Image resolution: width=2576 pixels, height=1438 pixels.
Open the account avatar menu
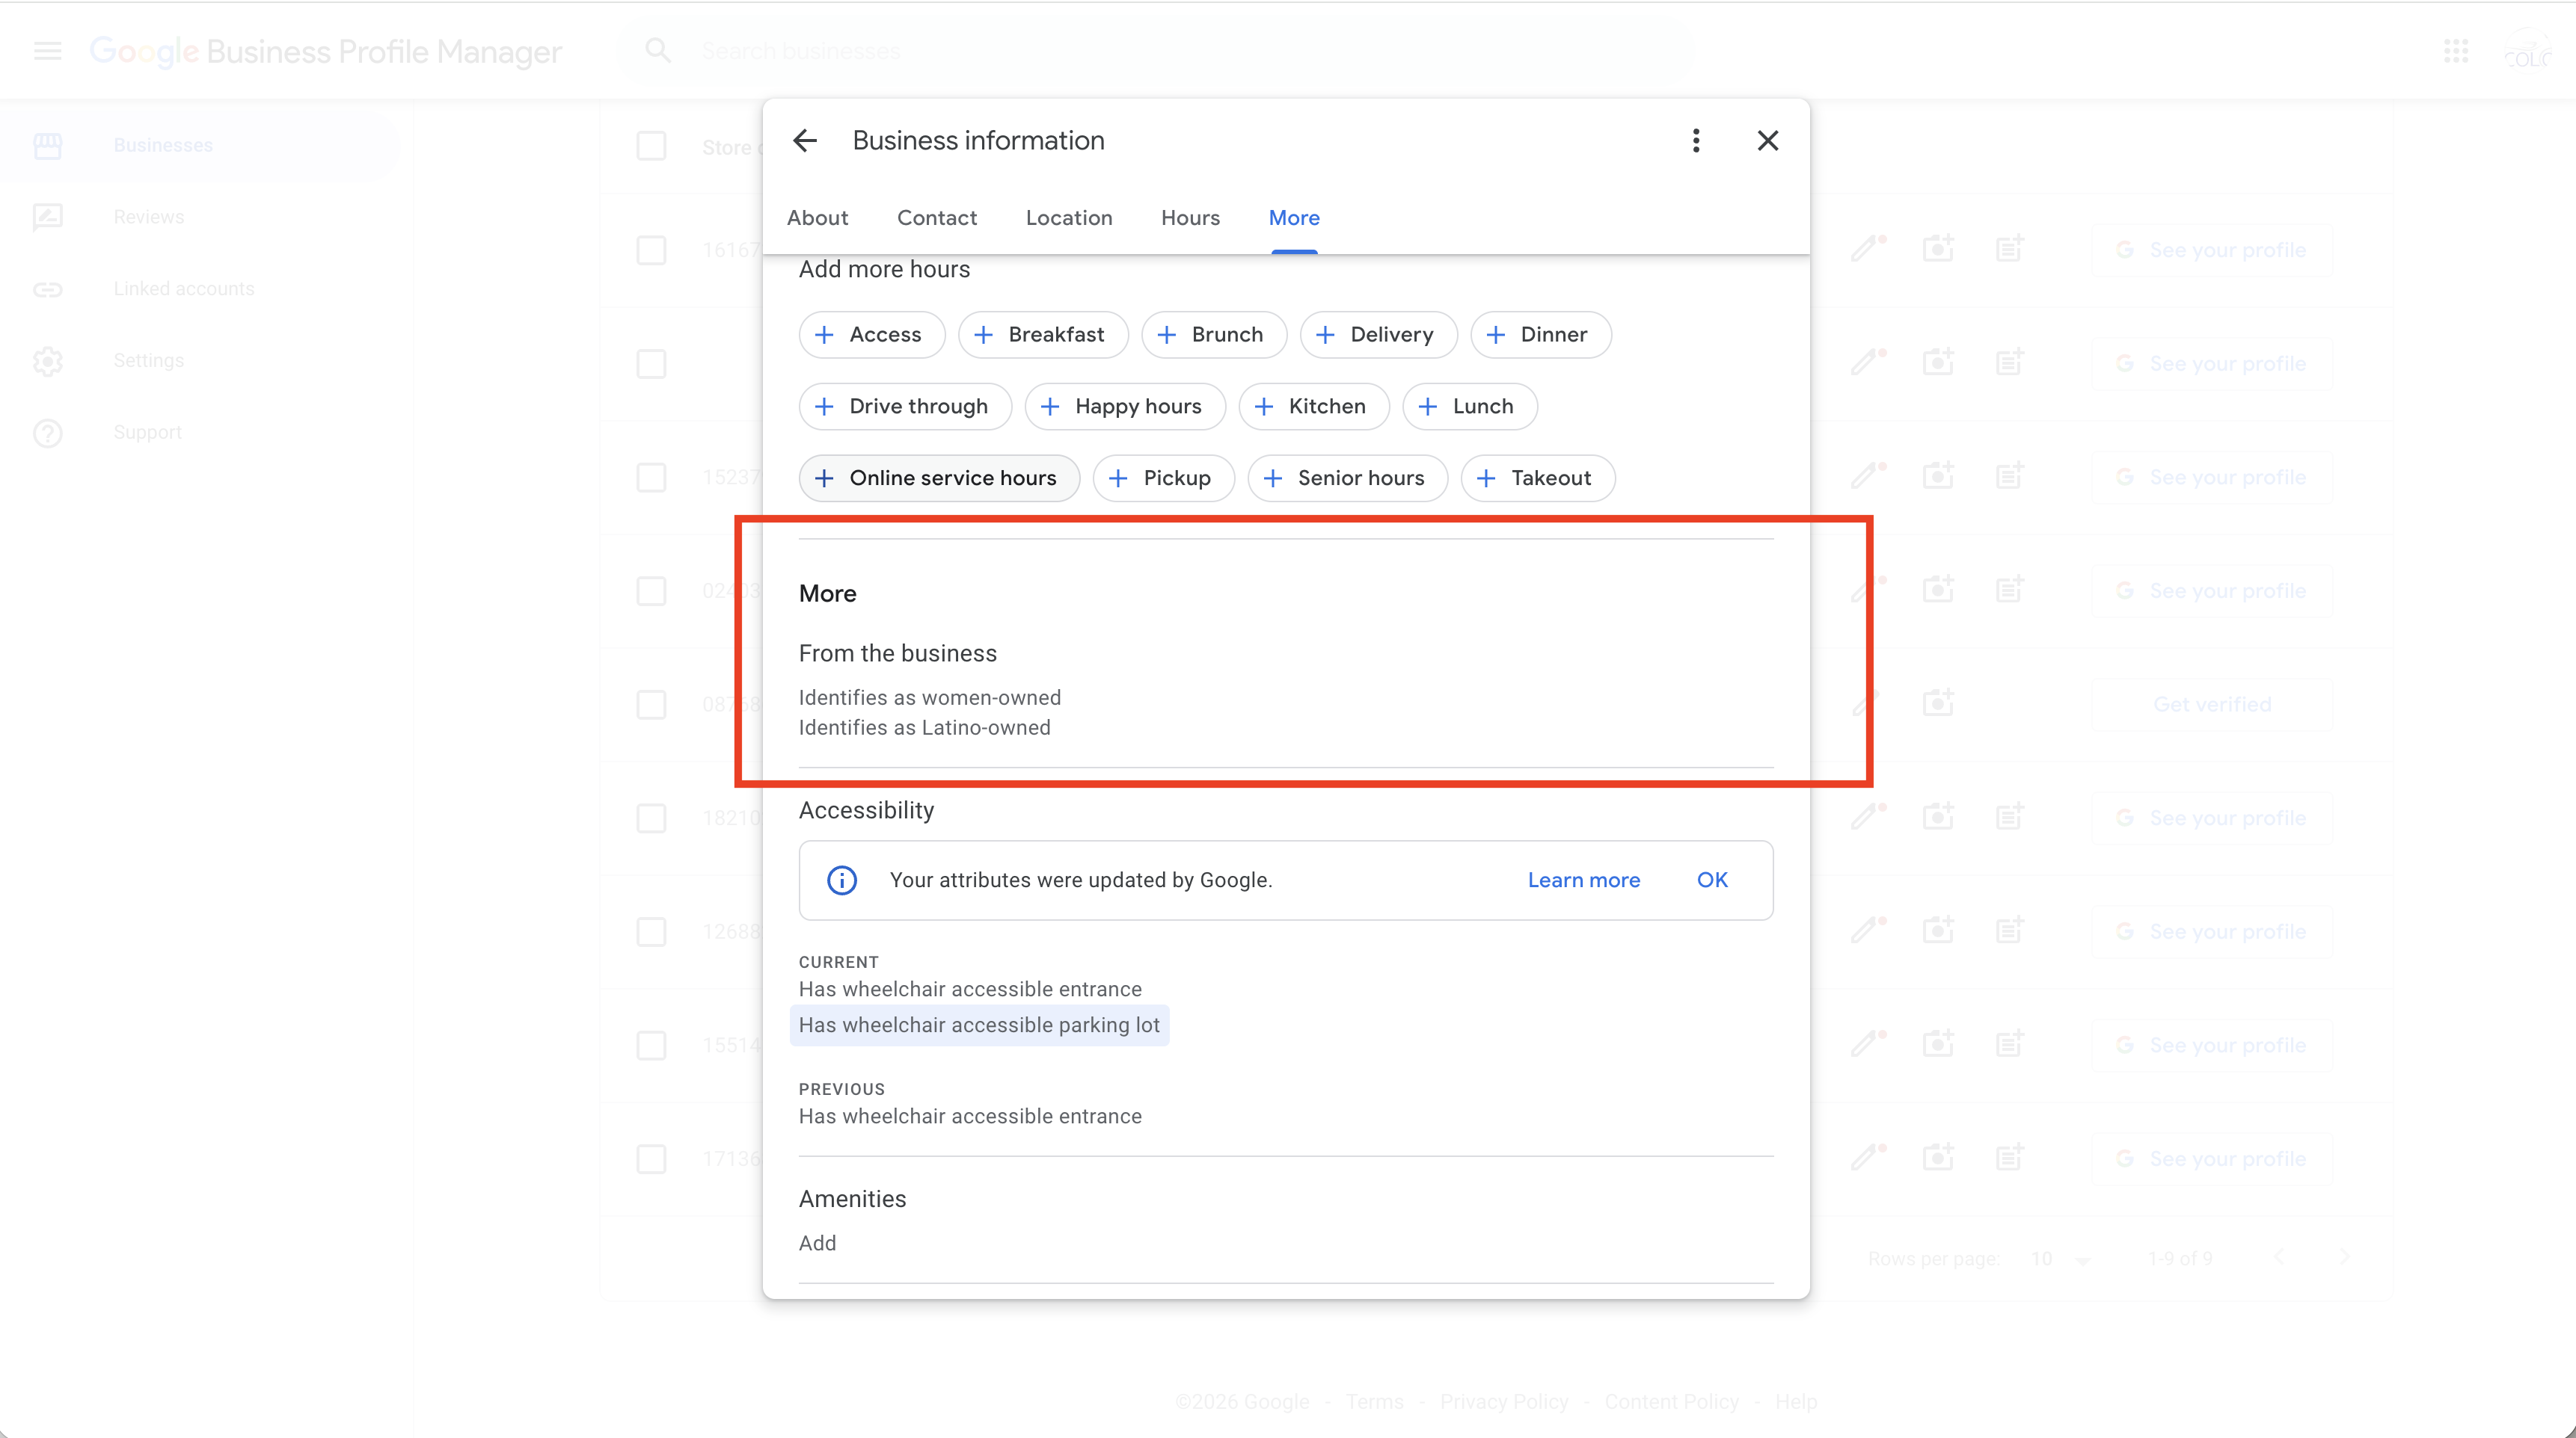click(2527, 51)
